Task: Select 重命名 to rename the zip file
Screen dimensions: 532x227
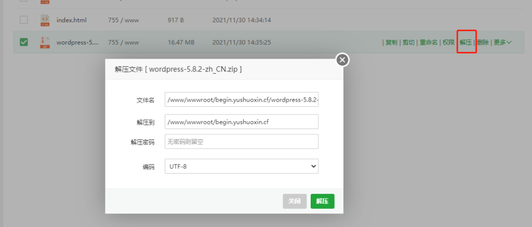Action: point(429,42)
